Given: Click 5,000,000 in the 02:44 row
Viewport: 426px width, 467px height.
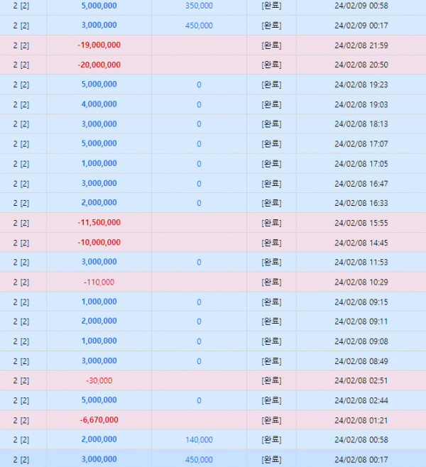Looking at the screenshot, I should tap(99, 400).
